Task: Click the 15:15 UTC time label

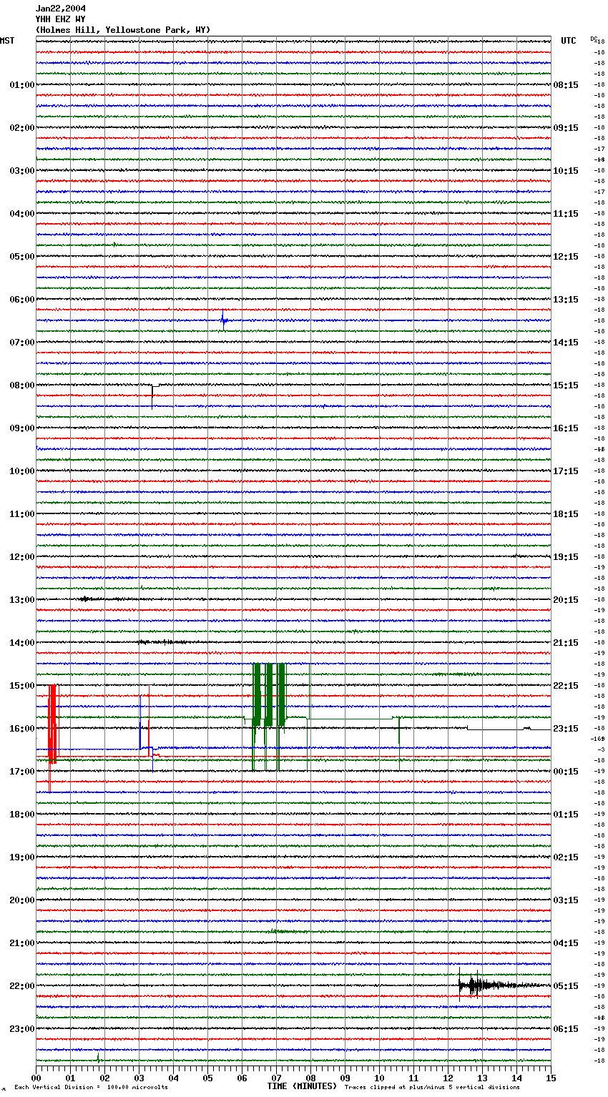Action: pos(566,385)
